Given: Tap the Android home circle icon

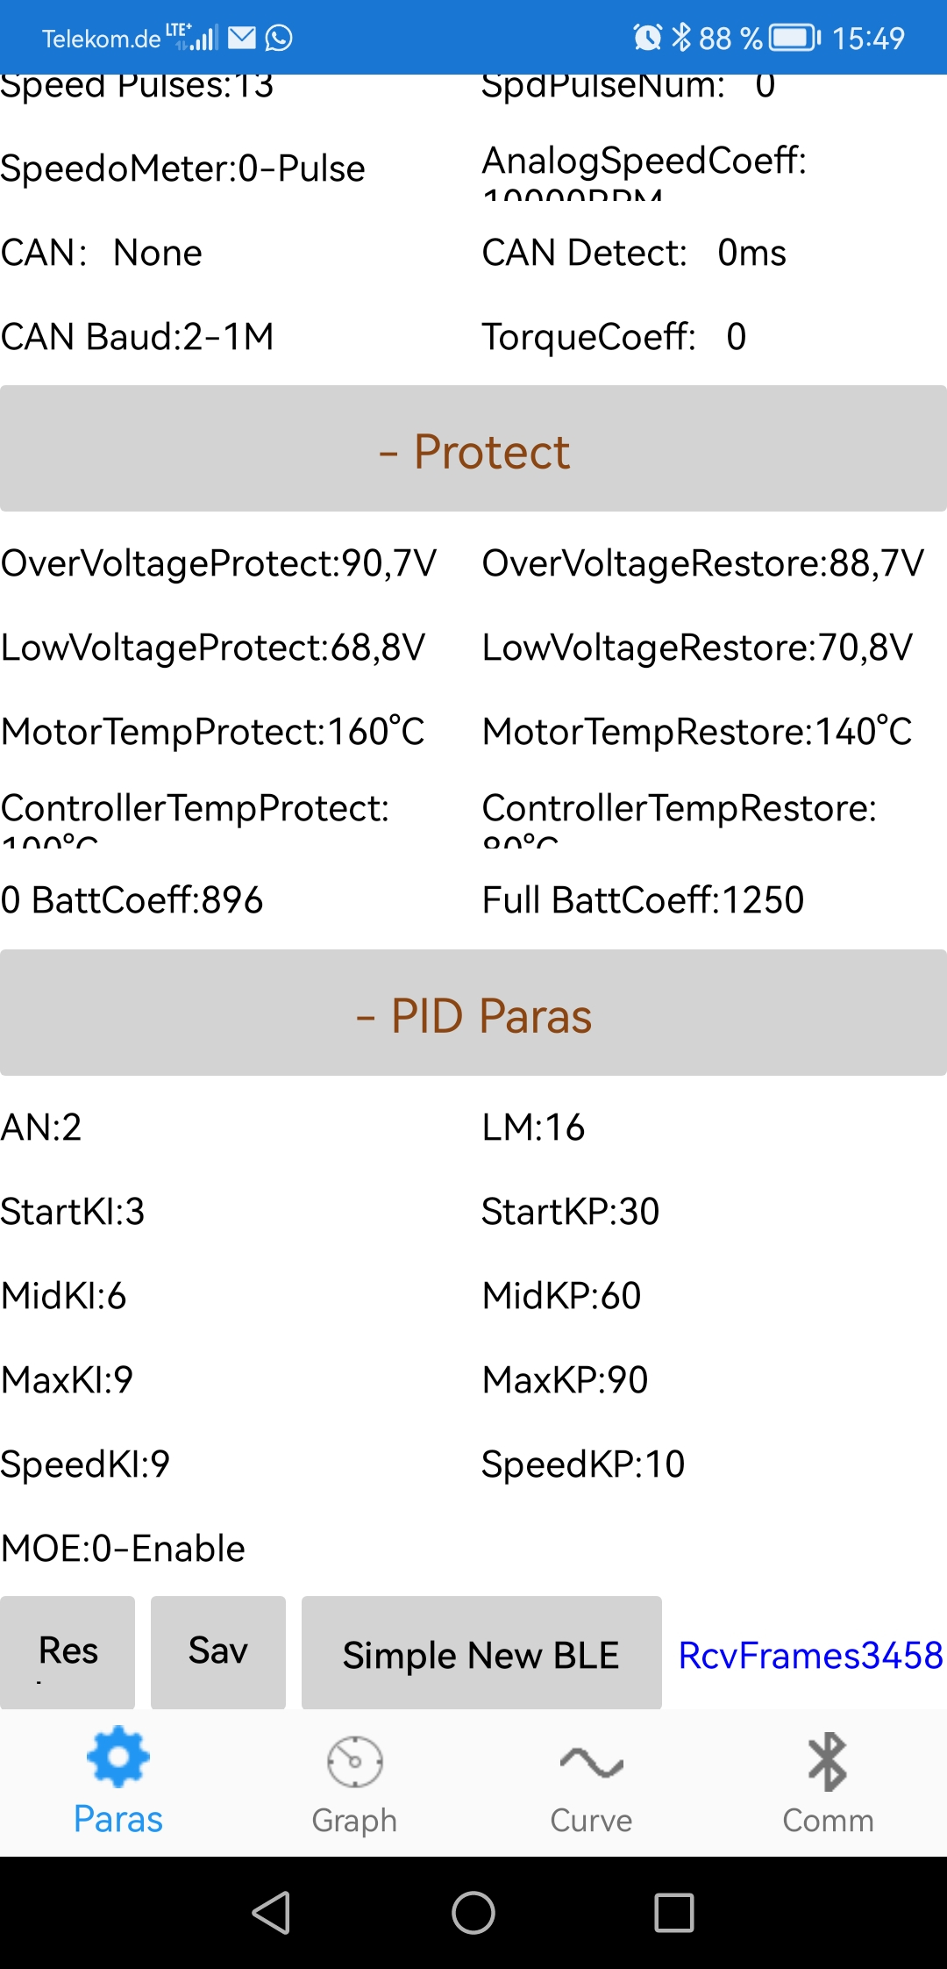Looking at the screenshot, I should pos(473,1913).
